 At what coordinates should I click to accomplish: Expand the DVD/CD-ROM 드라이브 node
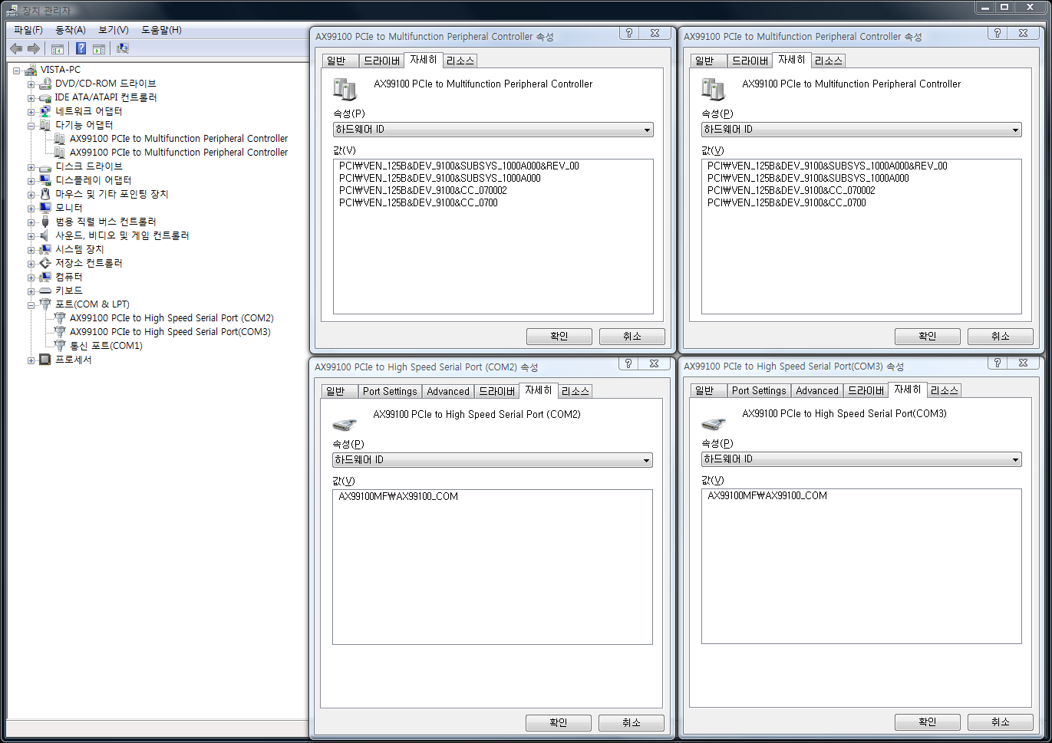[x=31, y=84]
